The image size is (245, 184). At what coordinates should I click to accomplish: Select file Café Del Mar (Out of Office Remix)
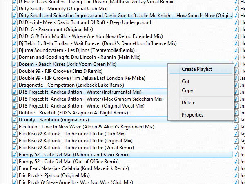pos(69,162)
